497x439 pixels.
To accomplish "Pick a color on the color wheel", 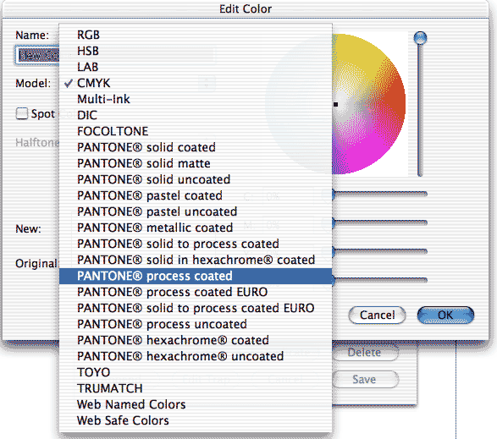I will point(368,104).
